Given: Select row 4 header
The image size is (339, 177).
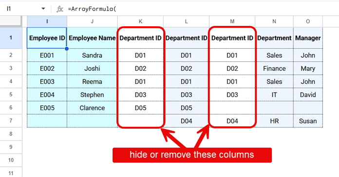Looking at the screenshot, I should [x=11, y=81].
